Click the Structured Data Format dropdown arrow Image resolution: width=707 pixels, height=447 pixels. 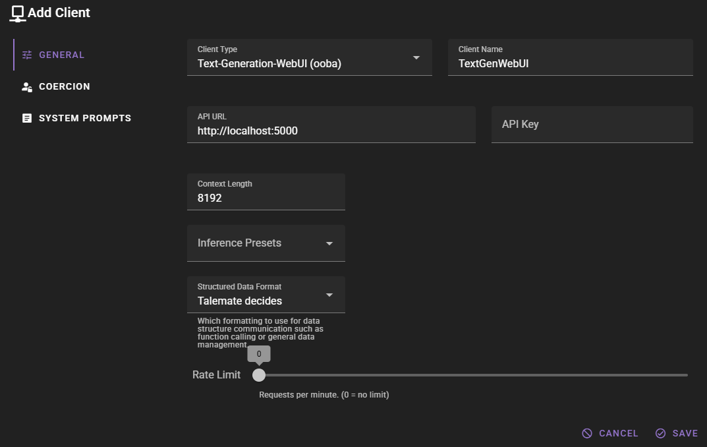(x=329, y=295)
